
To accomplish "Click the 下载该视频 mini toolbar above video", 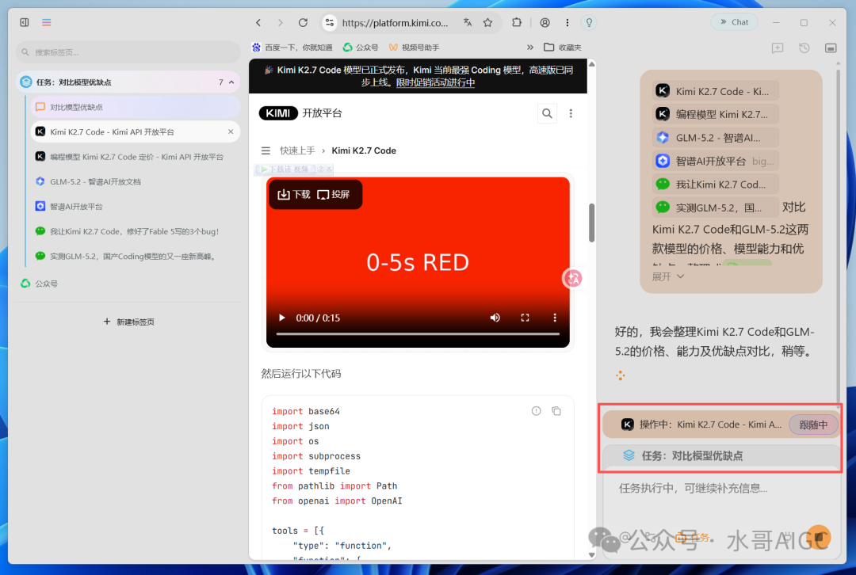I will (293, 169).
